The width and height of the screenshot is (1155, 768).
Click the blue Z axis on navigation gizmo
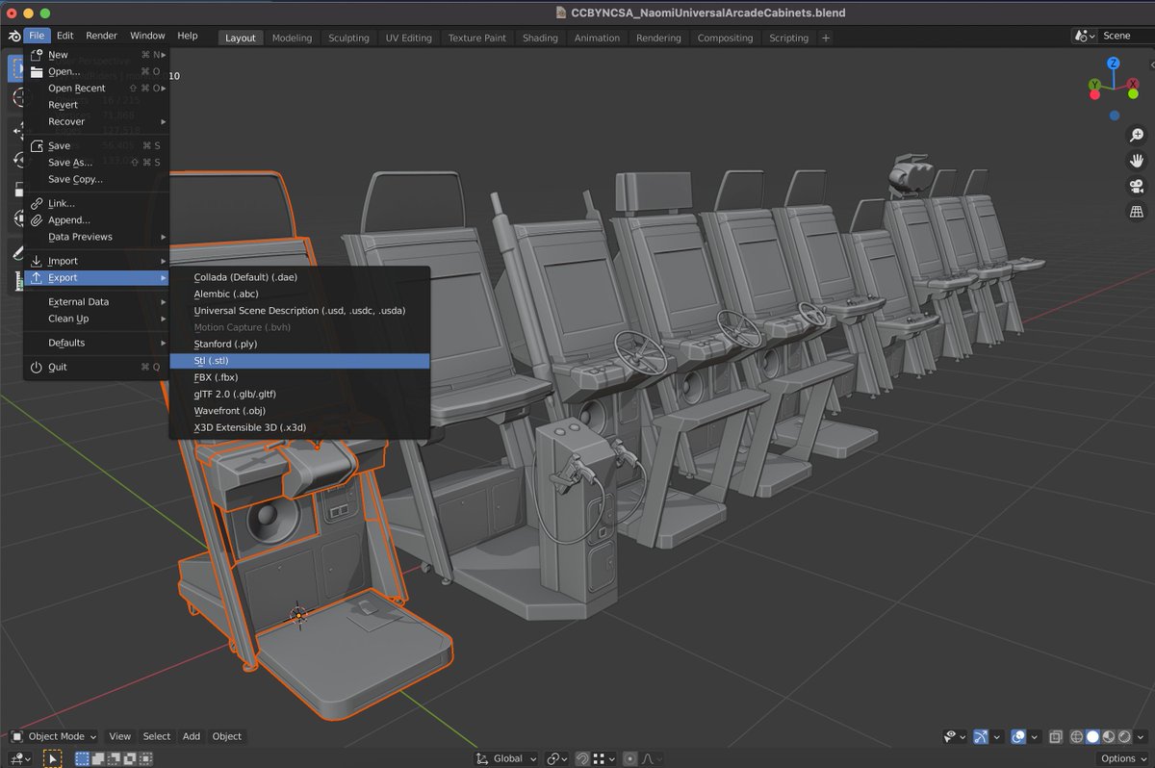[1114, 64]
